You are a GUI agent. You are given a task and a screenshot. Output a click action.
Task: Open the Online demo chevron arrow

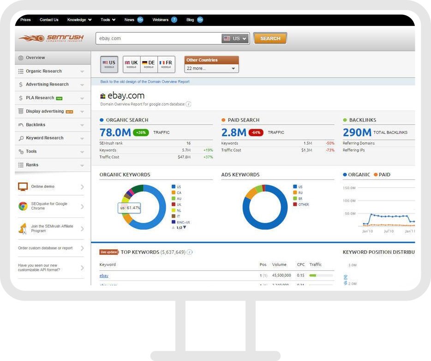(82, 187)
